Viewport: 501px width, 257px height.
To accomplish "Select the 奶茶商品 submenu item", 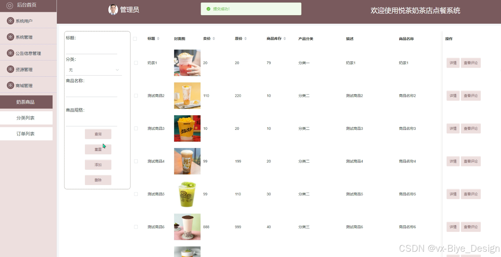I will coord(26,102).
